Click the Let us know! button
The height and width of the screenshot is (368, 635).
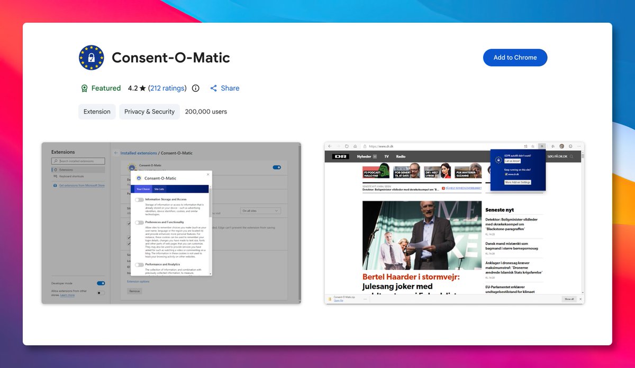point(512,161)
